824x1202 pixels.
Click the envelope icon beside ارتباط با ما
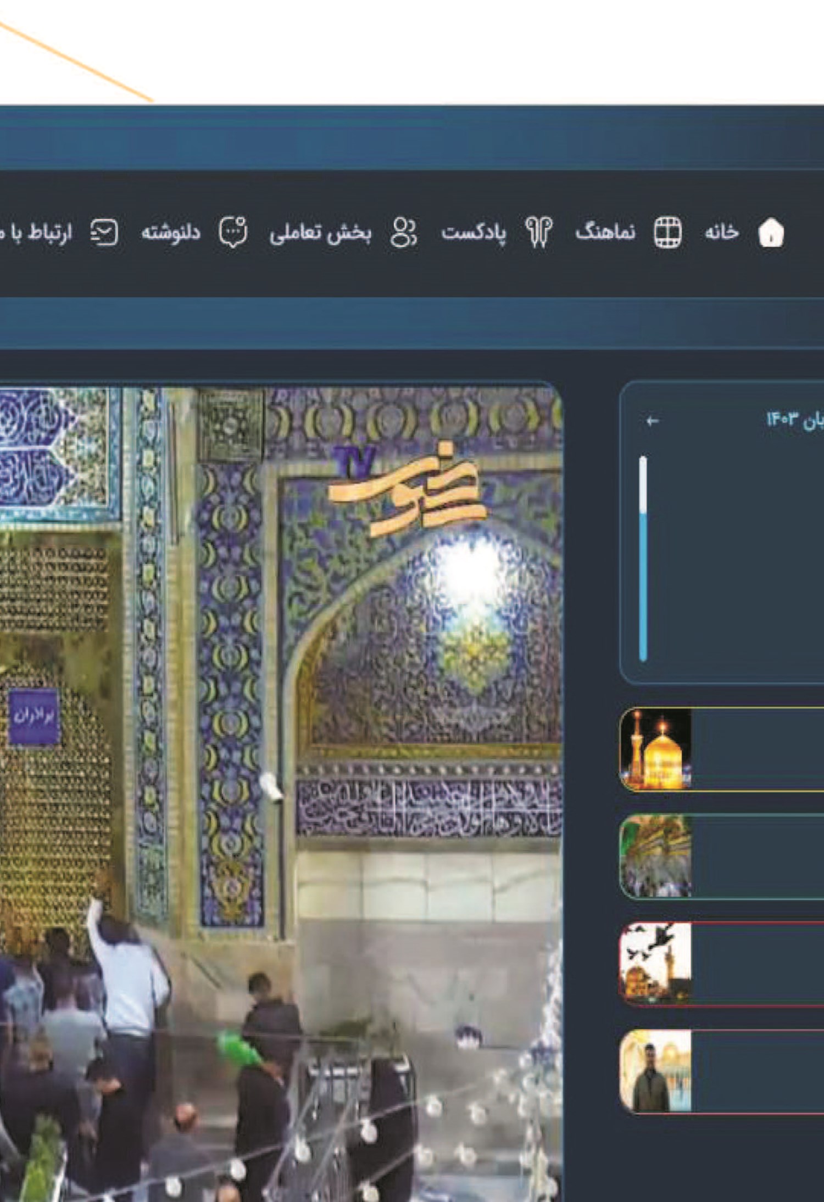coord(104,233)
